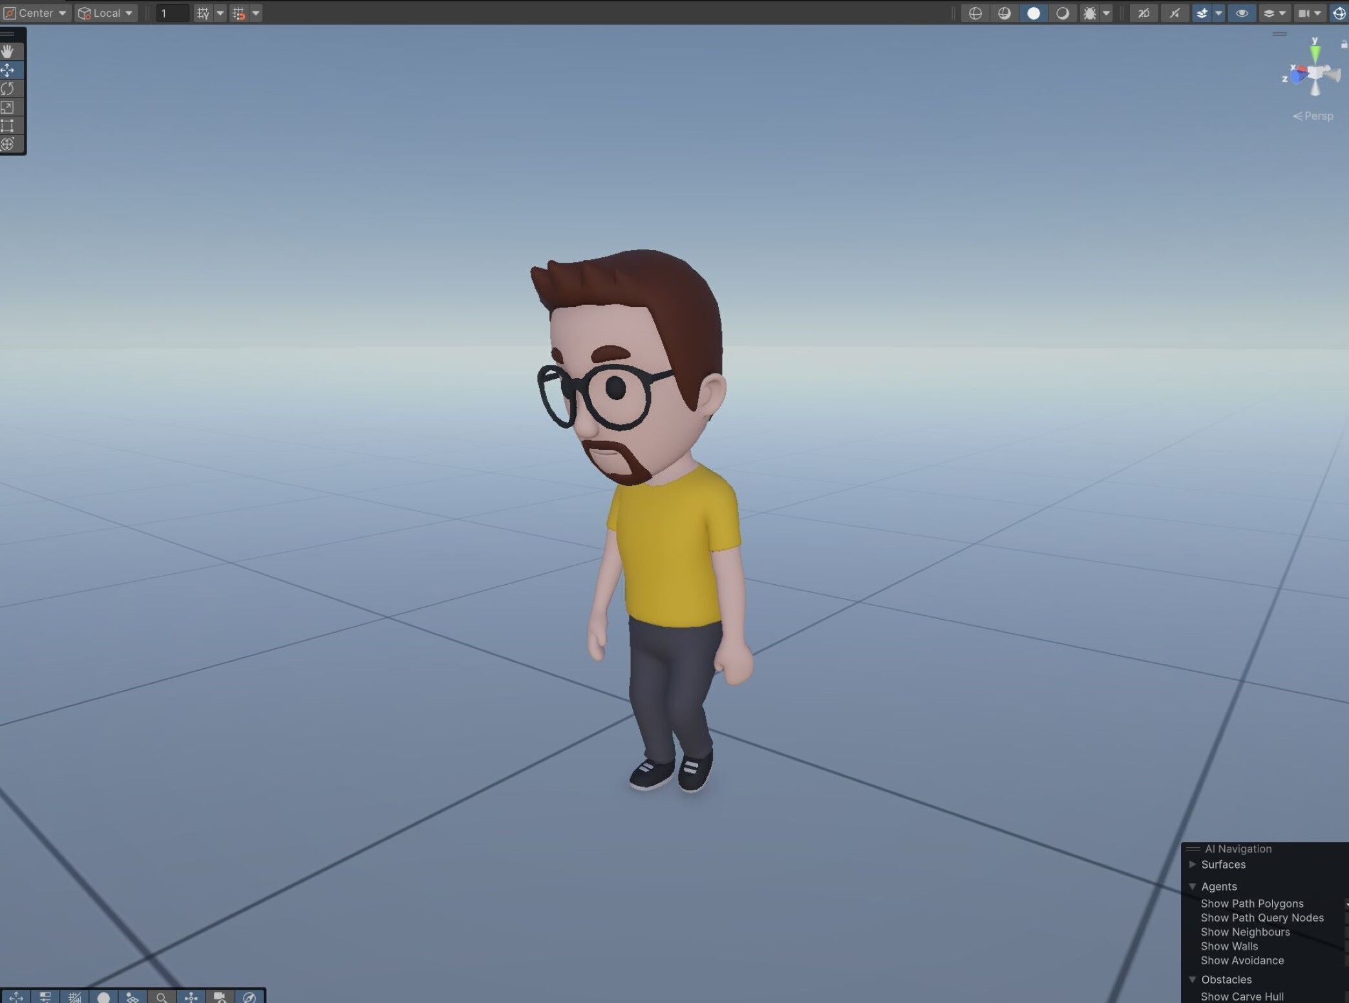Click 'Show Avoidance' option
The image size is (1349, 1003).
(1242, 960)
